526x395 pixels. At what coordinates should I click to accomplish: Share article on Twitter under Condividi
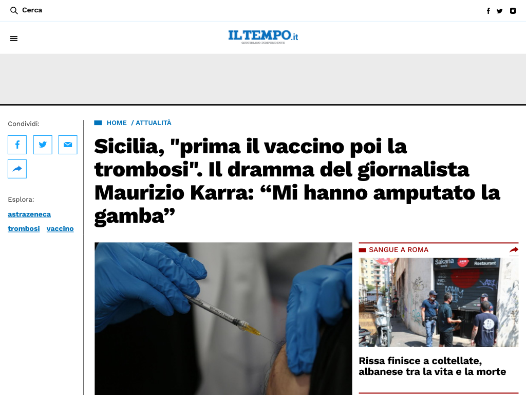tap(43, 145)
